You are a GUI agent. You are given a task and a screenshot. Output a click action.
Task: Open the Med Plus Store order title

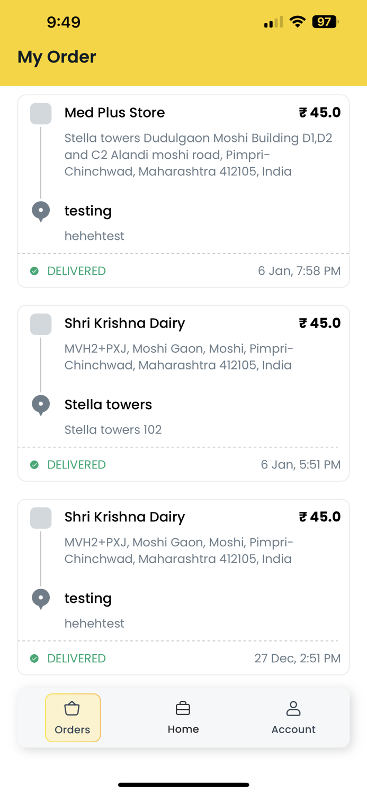(x=114, y=113)
